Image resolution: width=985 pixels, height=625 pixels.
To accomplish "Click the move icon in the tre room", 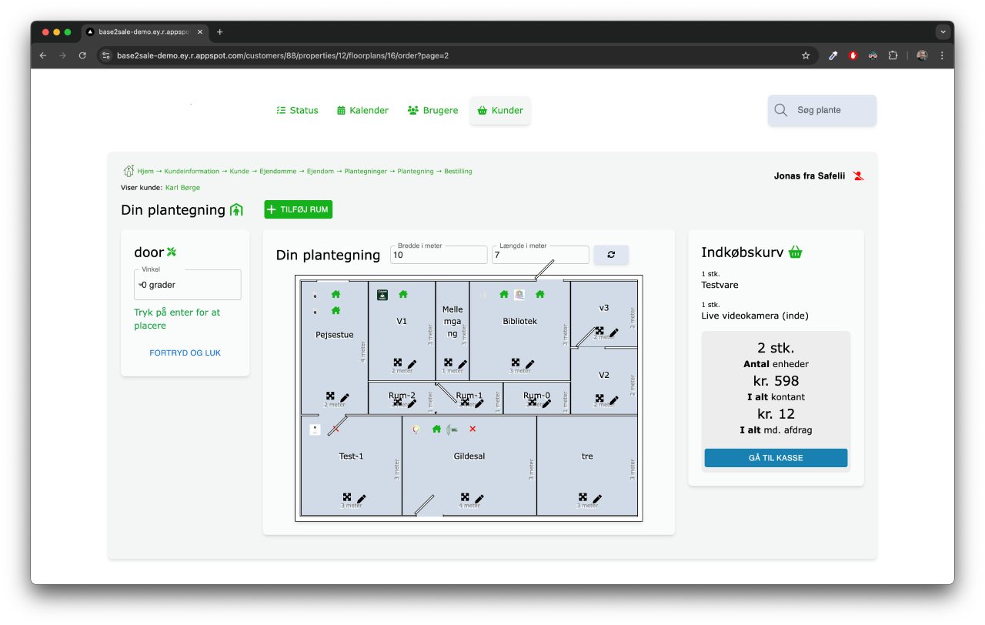I will [583, 498].
